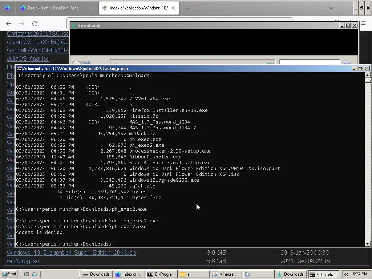
Task: Click the Downloads window search field
Action: click(x=310, y=62)
